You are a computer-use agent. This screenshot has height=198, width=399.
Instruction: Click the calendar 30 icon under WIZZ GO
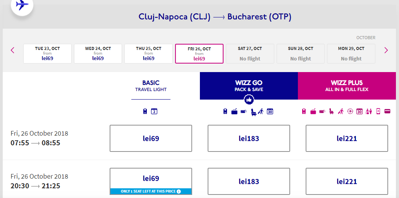[270, 111]
